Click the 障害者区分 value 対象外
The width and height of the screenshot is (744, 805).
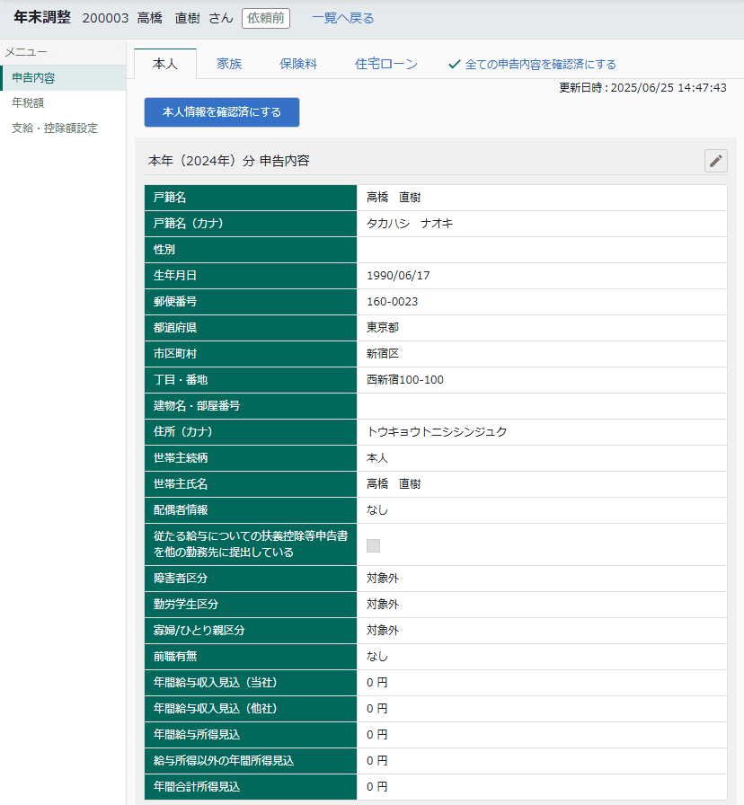click(383, 578)
